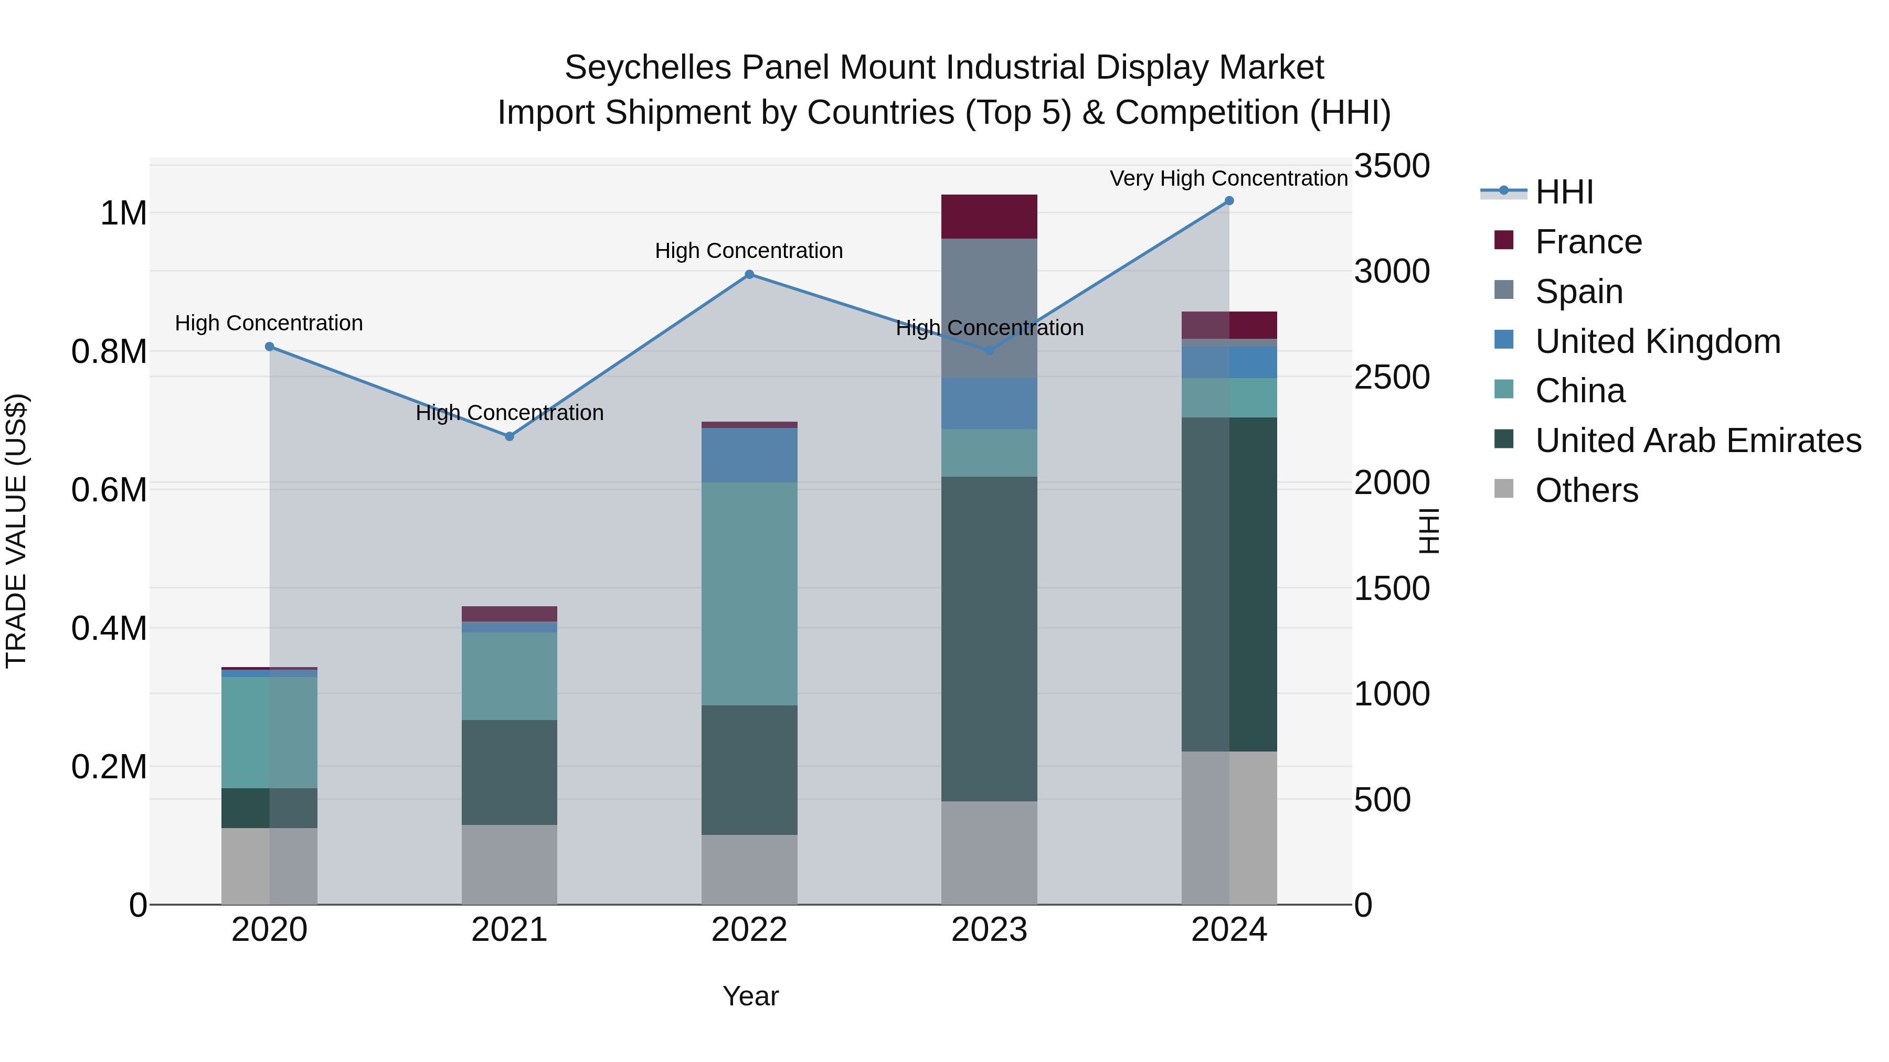Click the 2020 x-axis tick label
Image resolution: width=1889 pixels, height=1062 pixels.
[269, 930]
